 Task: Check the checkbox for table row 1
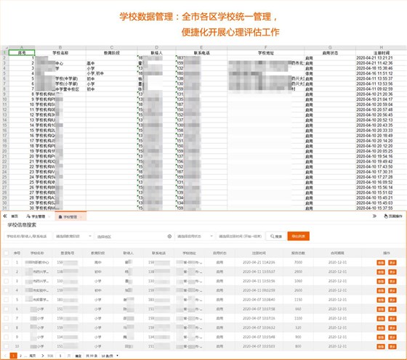(x=7, y=263)
